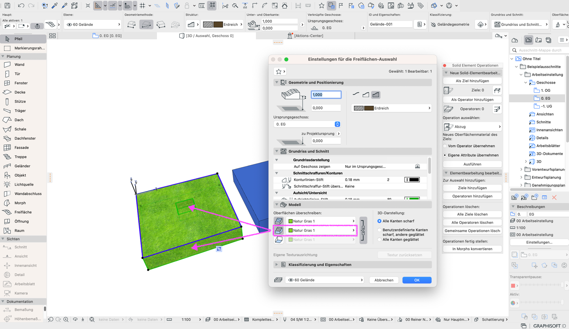Open Ursprungsgeschoss 0. EG dropdown
569x329 pixels.
pyautogui.click(x=307, y=124)
